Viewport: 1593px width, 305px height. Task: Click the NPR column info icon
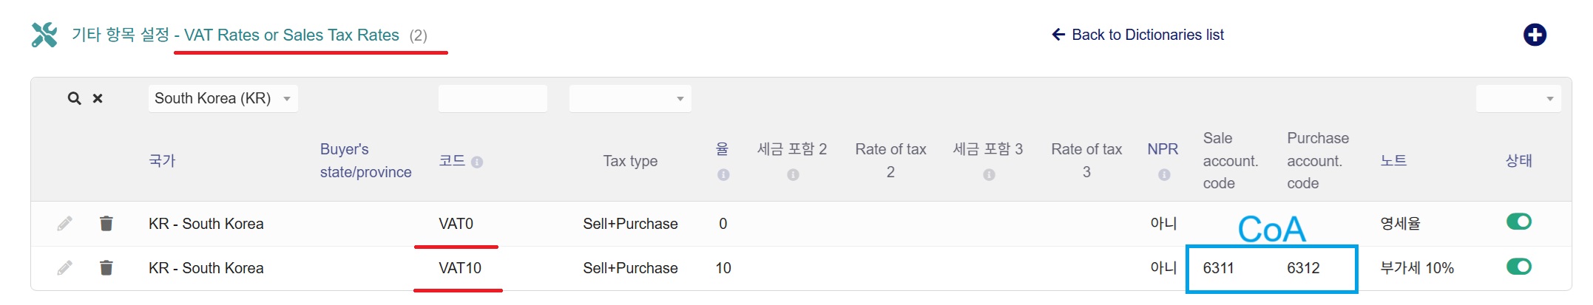1164,175
